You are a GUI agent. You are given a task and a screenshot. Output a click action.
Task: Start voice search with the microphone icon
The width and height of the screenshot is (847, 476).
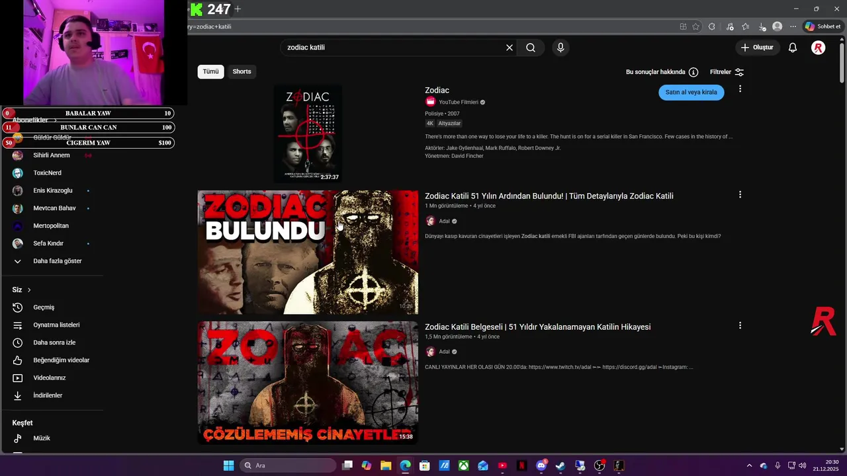tap(560, 48)
